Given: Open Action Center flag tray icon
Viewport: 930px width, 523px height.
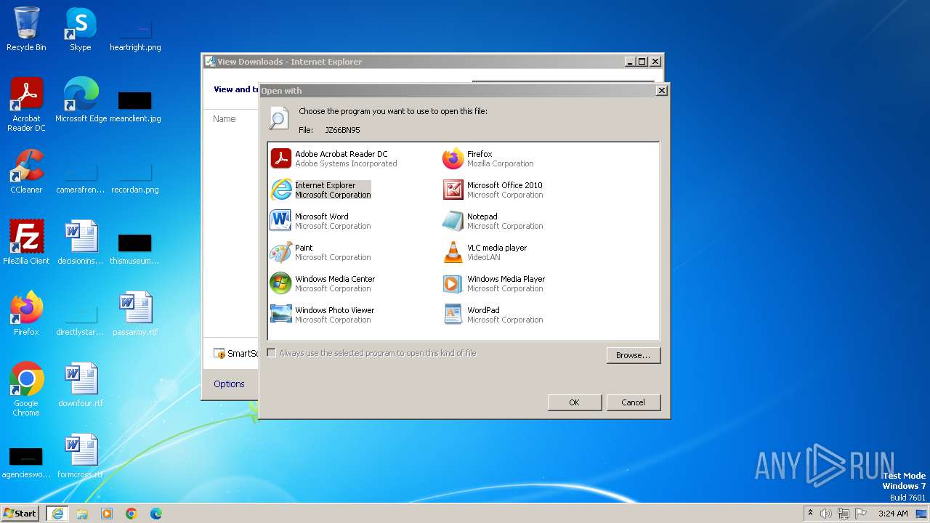Looking at the screenshot, I should (861, 514).
